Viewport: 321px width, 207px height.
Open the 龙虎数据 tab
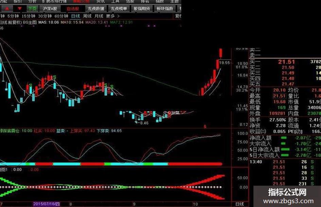[95, 8]
